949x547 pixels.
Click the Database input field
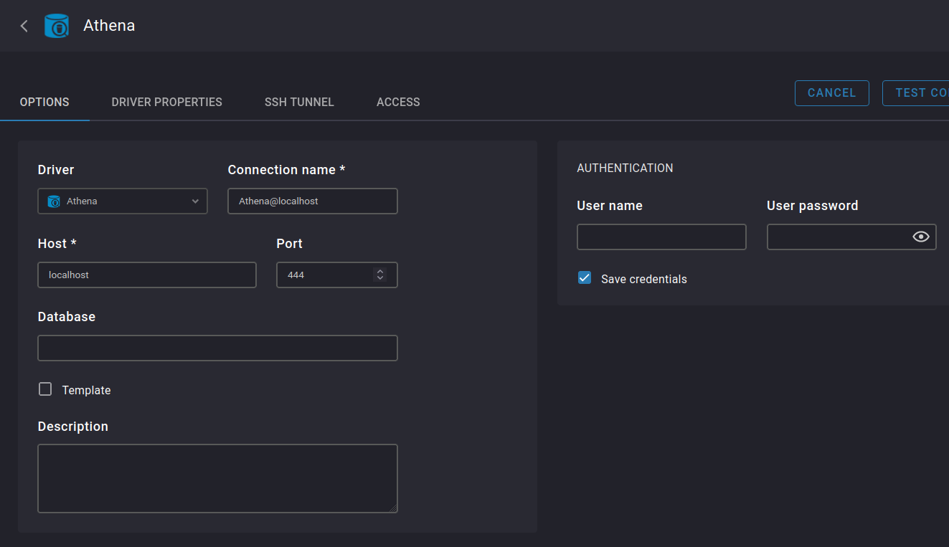[217, 348]
